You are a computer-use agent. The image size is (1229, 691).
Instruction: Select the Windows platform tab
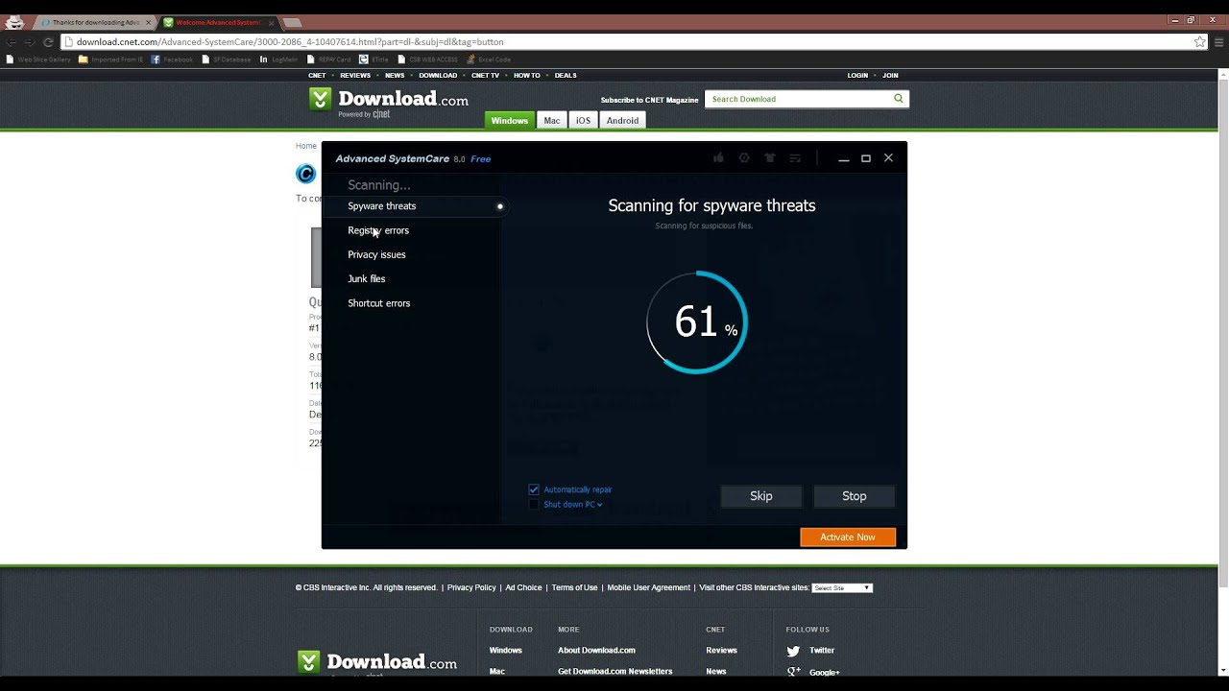point(509,120)
